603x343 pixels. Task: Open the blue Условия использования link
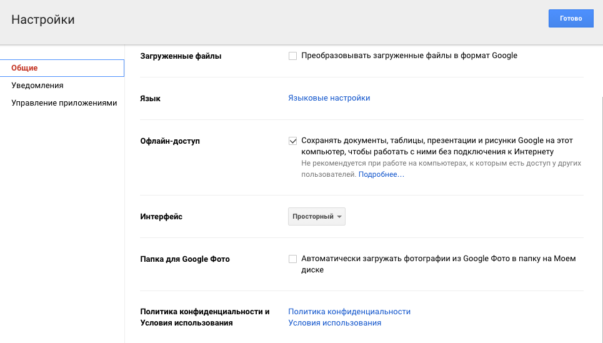(x=334, y=323)
